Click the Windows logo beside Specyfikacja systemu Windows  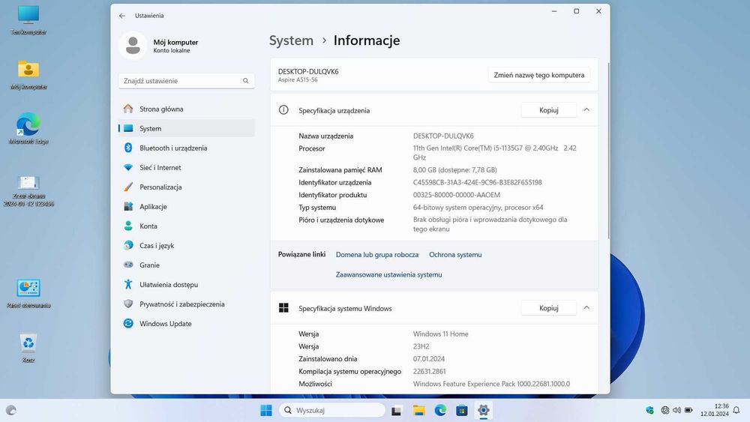click(283, 308)
